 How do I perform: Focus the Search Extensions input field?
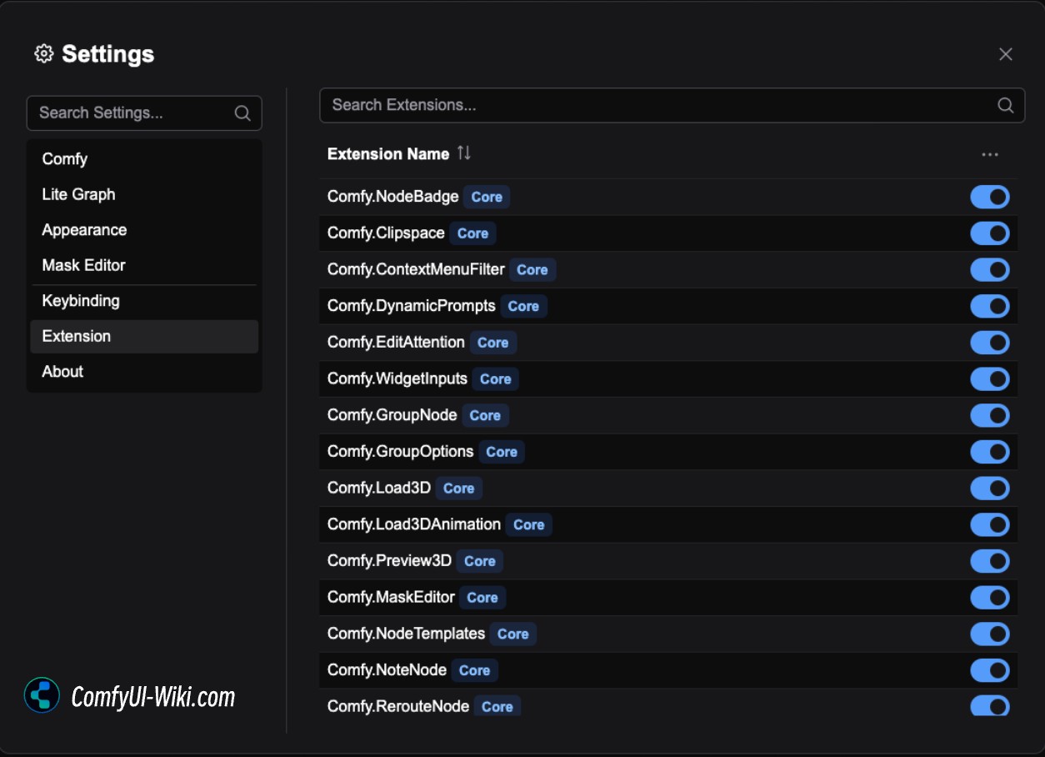coord(672,105)
